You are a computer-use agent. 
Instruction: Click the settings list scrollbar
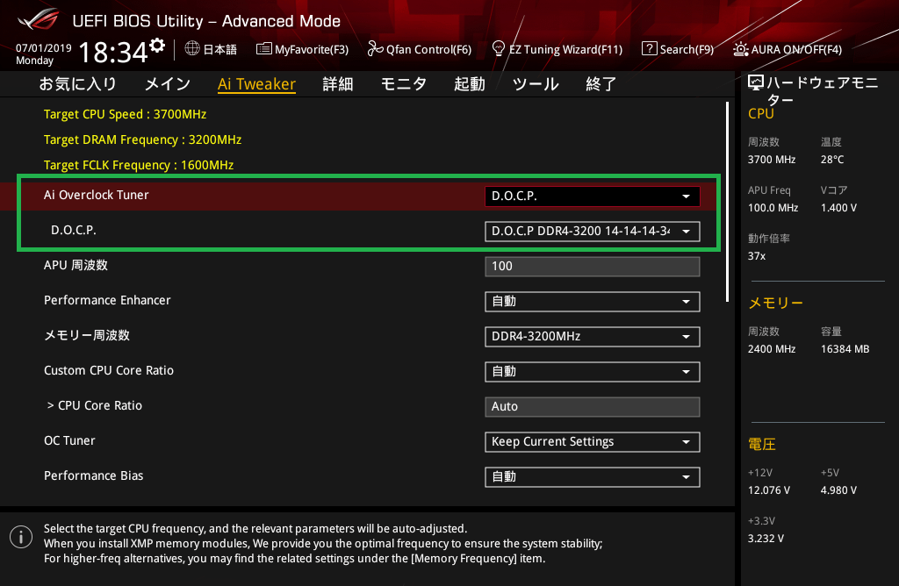point(727,202)
